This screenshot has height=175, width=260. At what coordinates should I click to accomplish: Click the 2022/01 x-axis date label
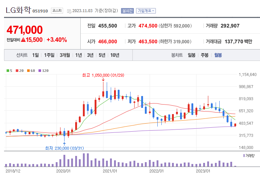[157, 171]
